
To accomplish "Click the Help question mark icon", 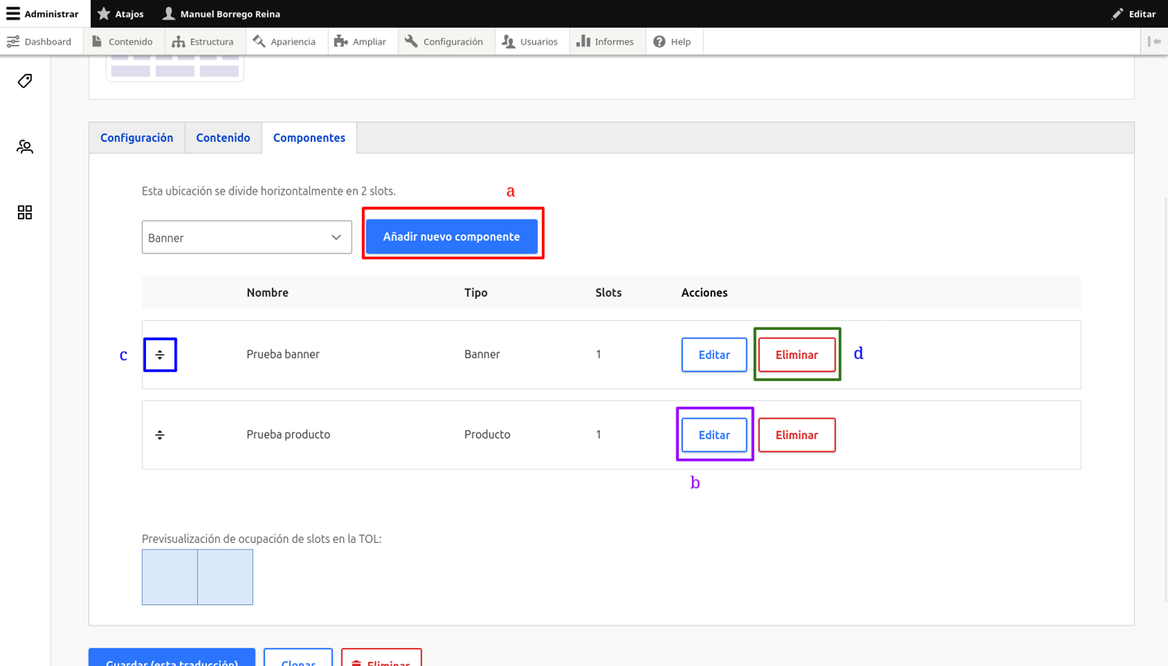I will pyautogui.click(x=659, y=41).
